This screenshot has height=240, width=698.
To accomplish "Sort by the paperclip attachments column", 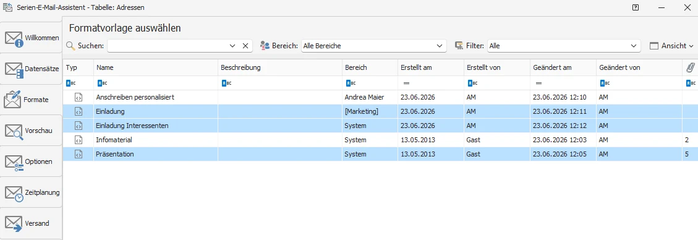I will click(691, 67).
